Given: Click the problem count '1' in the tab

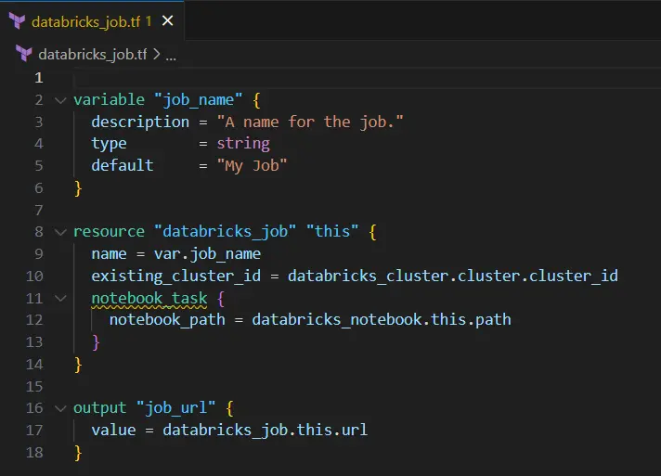Looking at the screenshot, I should pos(149,21).
